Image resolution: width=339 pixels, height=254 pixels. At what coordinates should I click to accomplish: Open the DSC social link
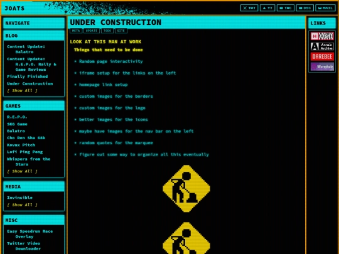pos(305,8)
